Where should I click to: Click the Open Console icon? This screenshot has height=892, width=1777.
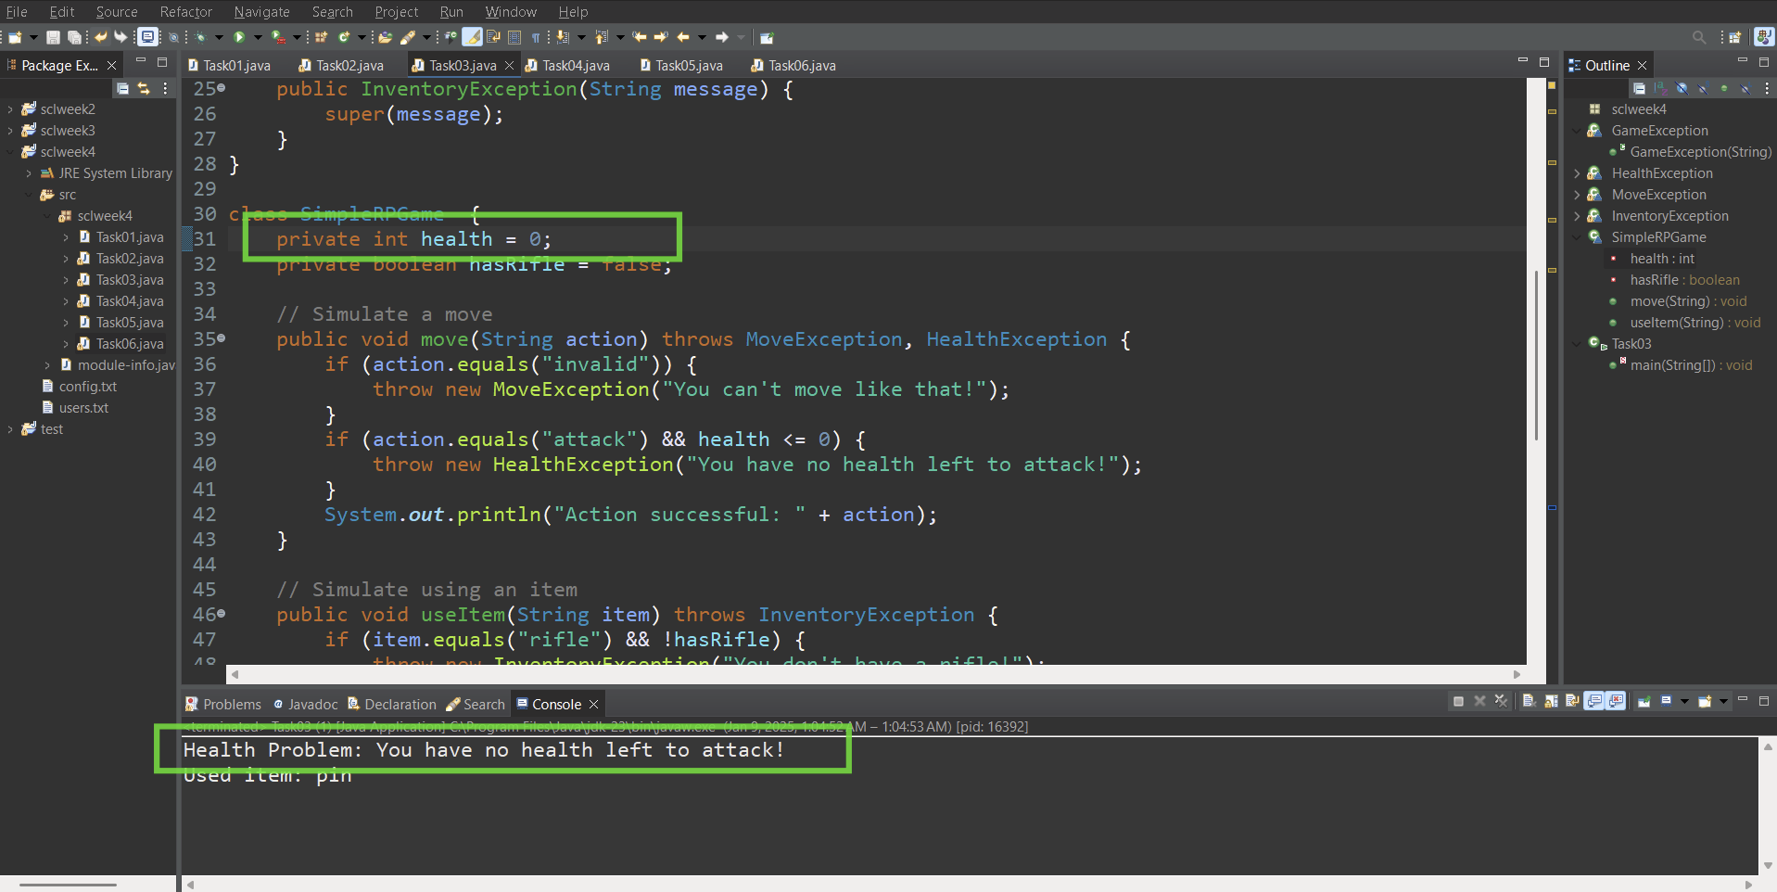click(x=1705, y=701)
